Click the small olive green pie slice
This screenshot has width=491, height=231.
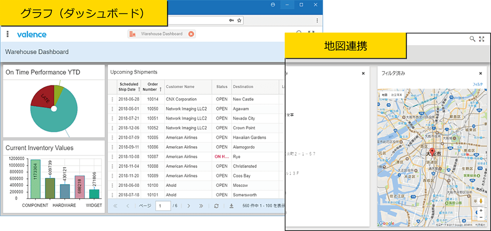click(x=58, y=93)
